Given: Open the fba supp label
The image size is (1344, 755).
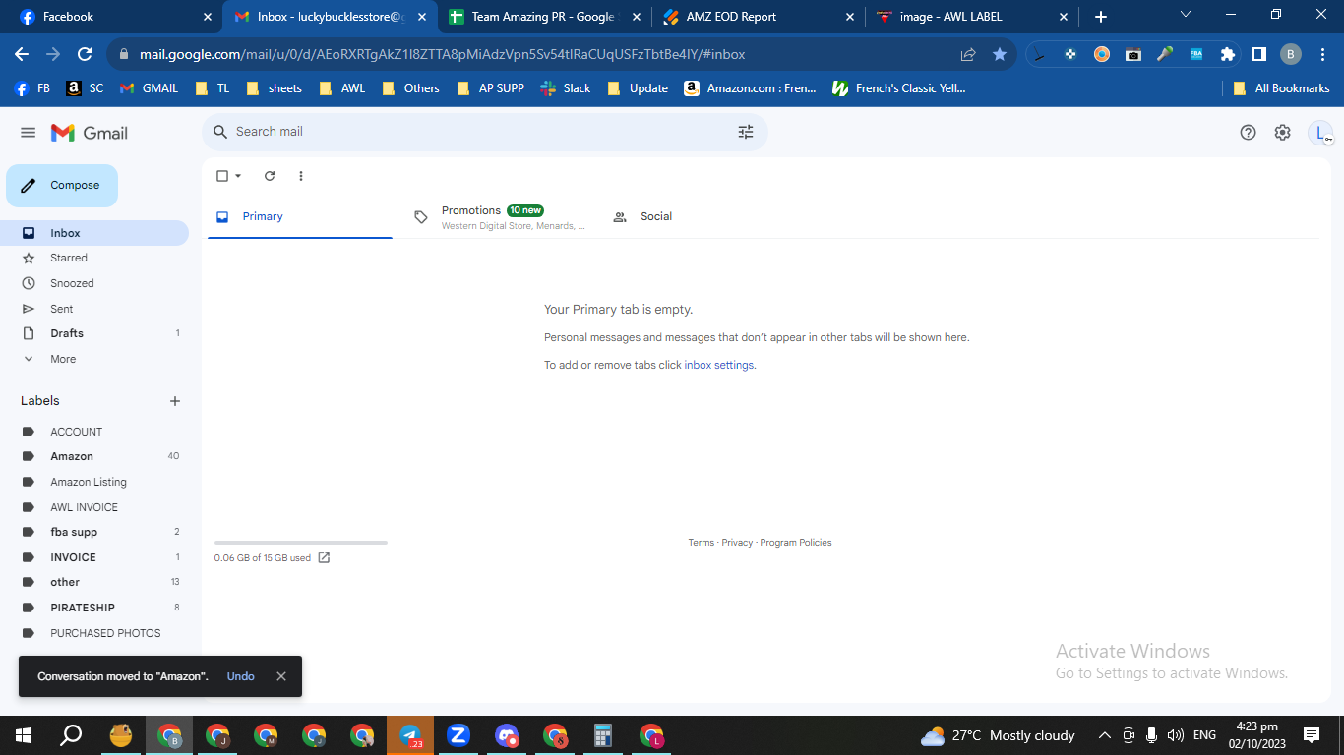Looking at the screenshot, I should (94, 532).
